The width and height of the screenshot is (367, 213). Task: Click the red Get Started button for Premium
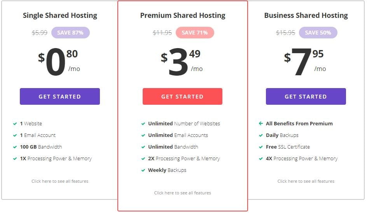point(183,97)
